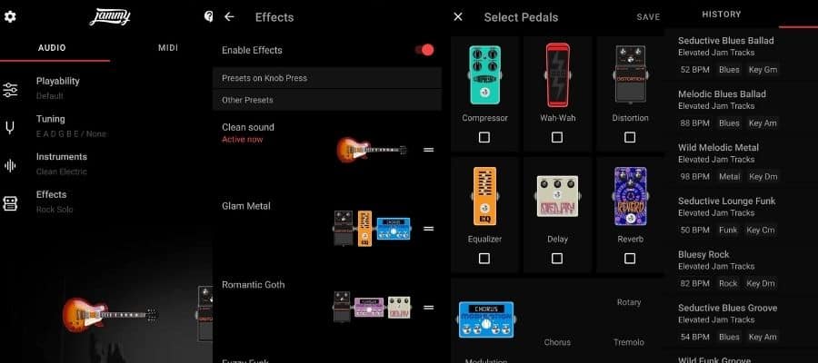Viewport: 818px width, 363px height.
Task: Click the Playability sliders icon
Action: coord(10,90)
